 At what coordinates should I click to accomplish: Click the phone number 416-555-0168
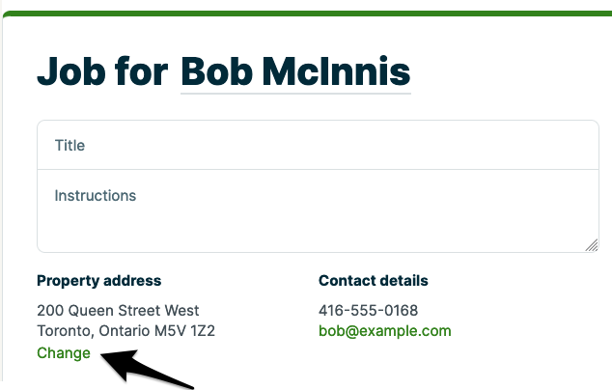tap(369, 311)
